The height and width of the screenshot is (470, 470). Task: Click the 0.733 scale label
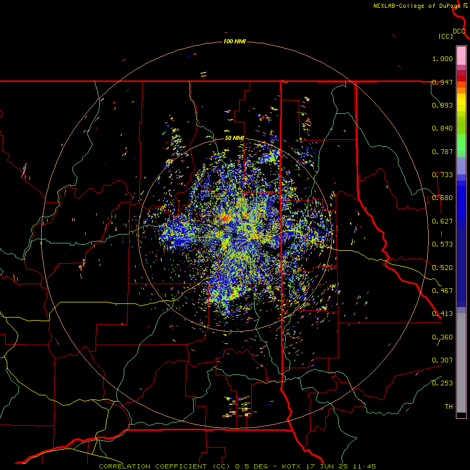(x=442, y=175)
